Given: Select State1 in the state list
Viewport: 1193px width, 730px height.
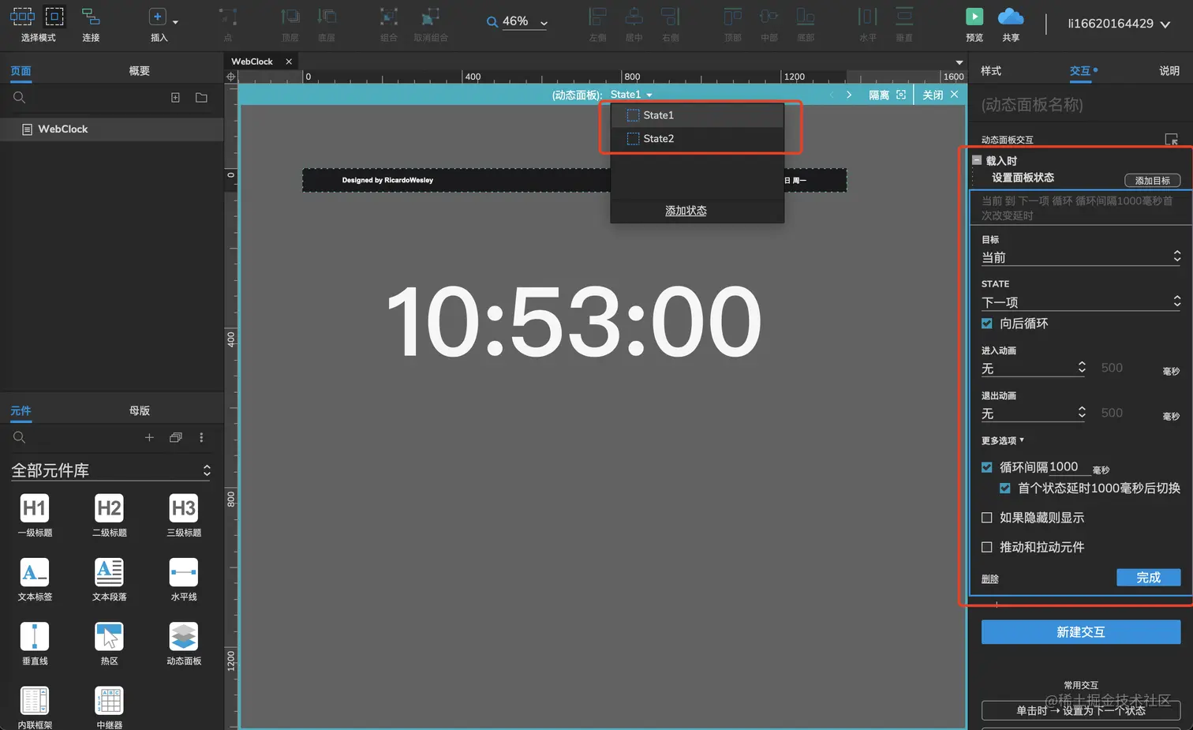Looking at the screenshot, I should click(x=697, y=115).
